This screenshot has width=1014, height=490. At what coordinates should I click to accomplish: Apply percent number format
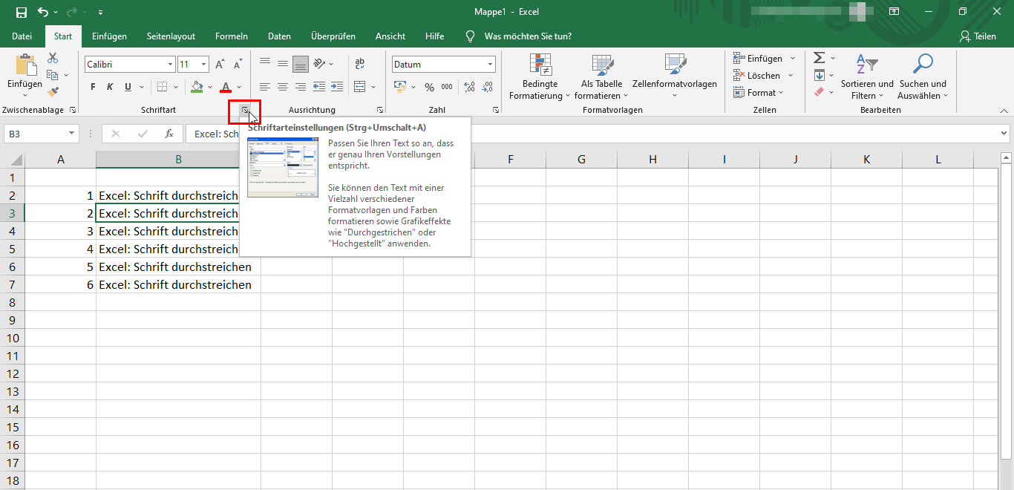coord(429,87)
